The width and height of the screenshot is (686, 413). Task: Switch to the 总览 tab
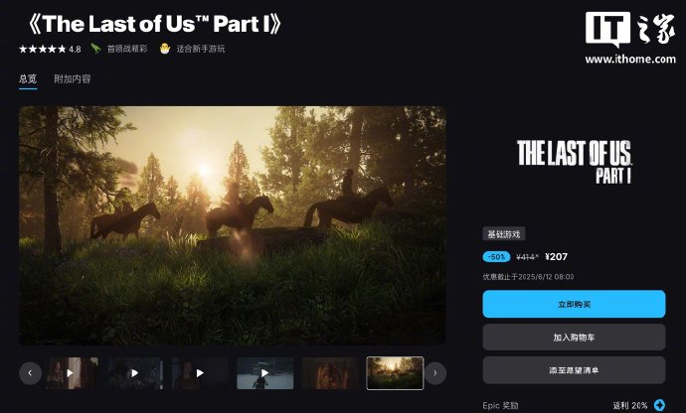[28, 79]
